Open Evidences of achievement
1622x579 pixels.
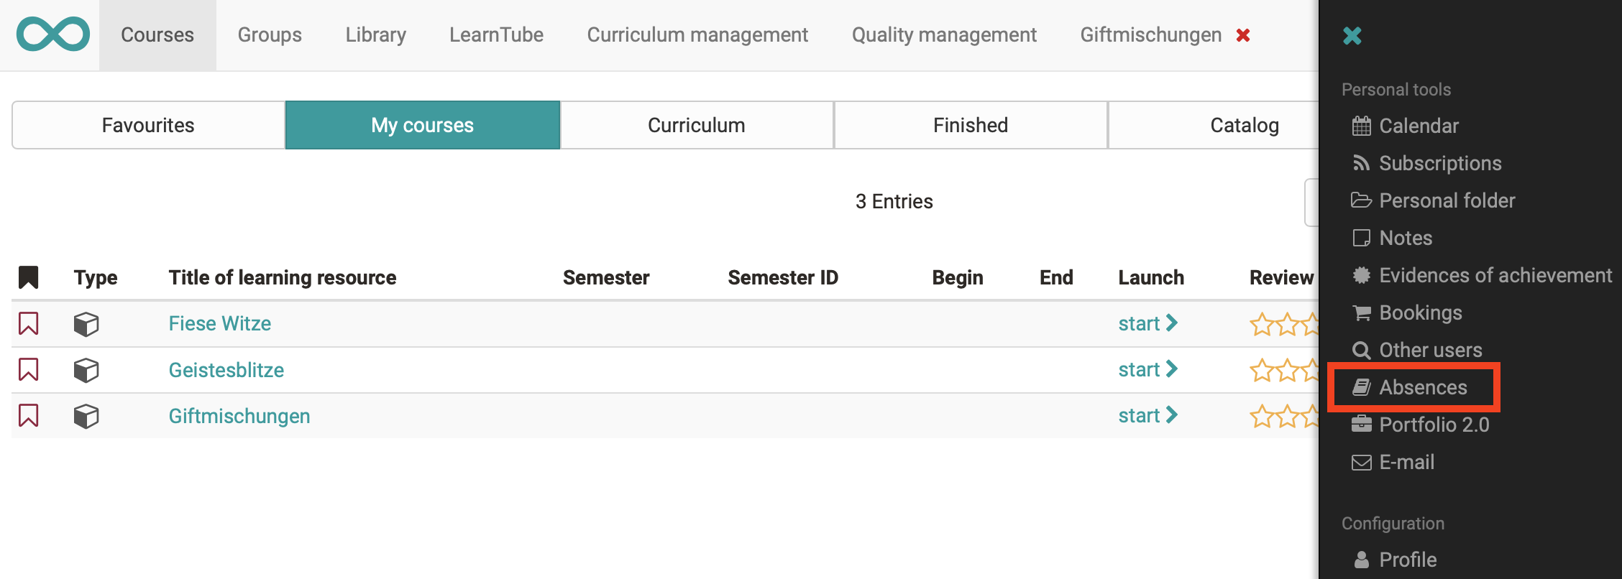[1495, 275]
